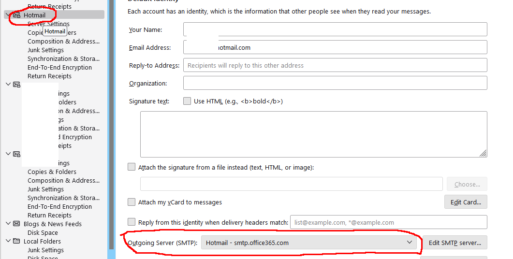Collapse the Blogs & News Feeds tree
The image size is (513, 259).
click(x=9, y=223)
